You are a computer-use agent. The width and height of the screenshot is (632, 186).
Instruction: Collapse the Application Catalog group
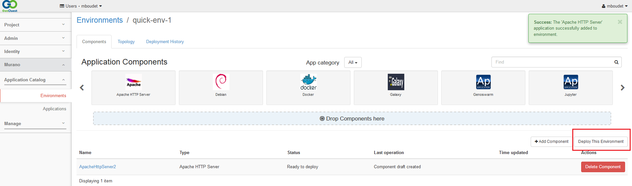click(35, 80)
